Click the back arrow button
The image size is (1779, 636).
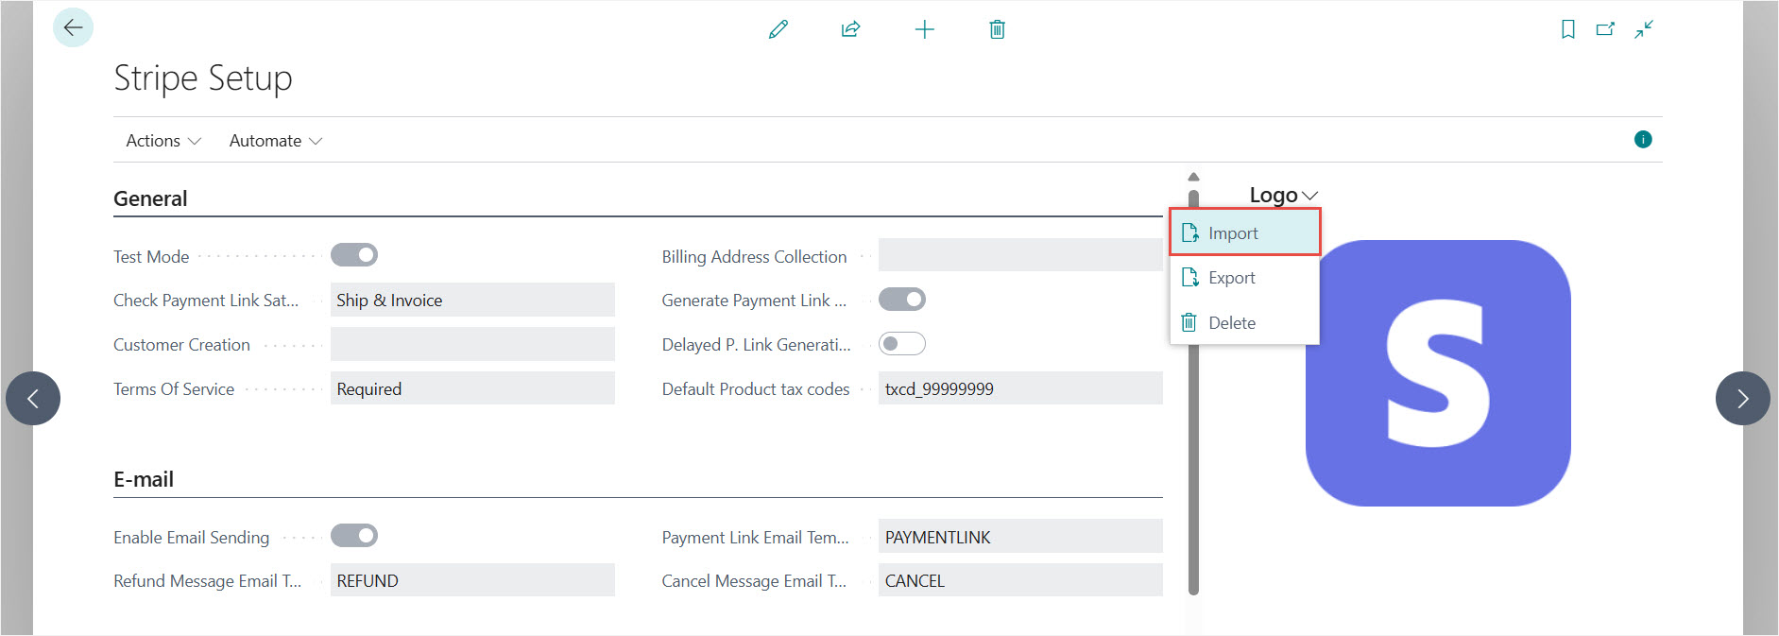click(73, 28)
